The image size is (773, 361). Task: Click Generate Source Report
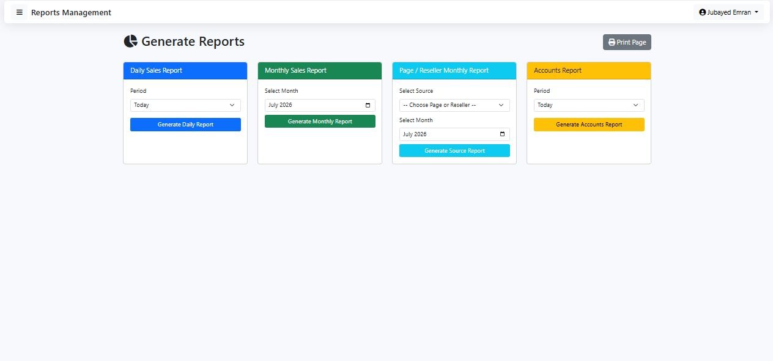pyautogui.click(x=454, y=151)
